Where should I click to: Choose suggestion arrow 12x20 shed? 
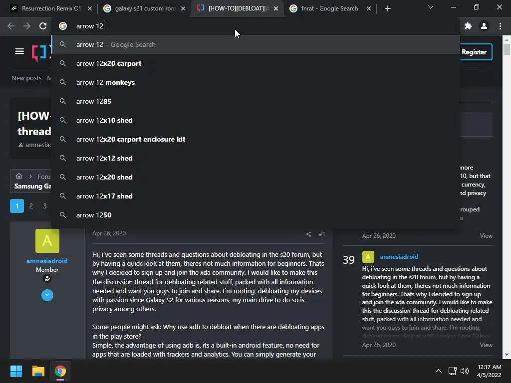pos(255,177)
